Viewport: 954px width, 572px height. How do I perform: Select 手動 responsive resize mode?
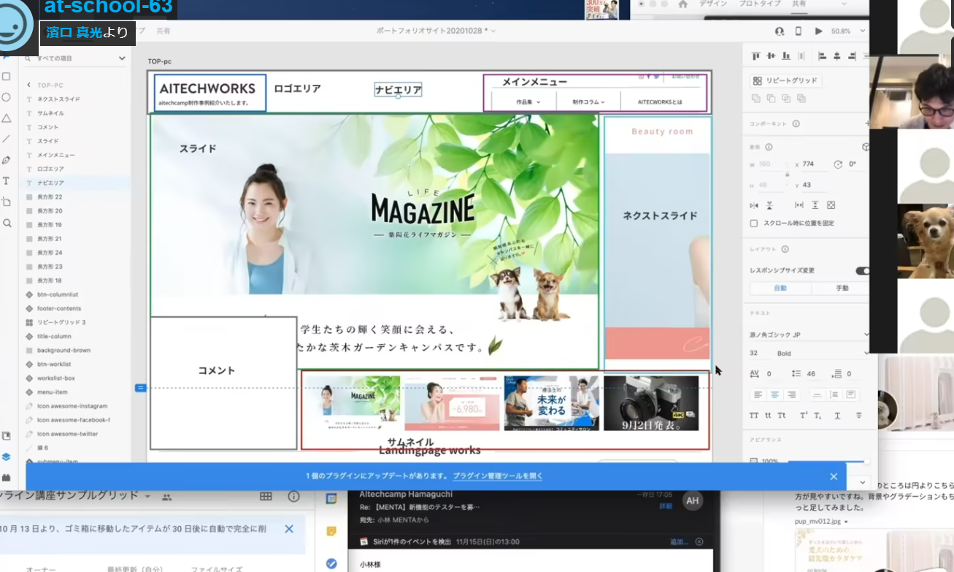coord(842,288)
